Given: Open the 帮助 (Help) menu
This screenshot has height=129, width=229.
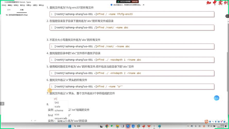Looking at the screenshot, I should [41, 5].
